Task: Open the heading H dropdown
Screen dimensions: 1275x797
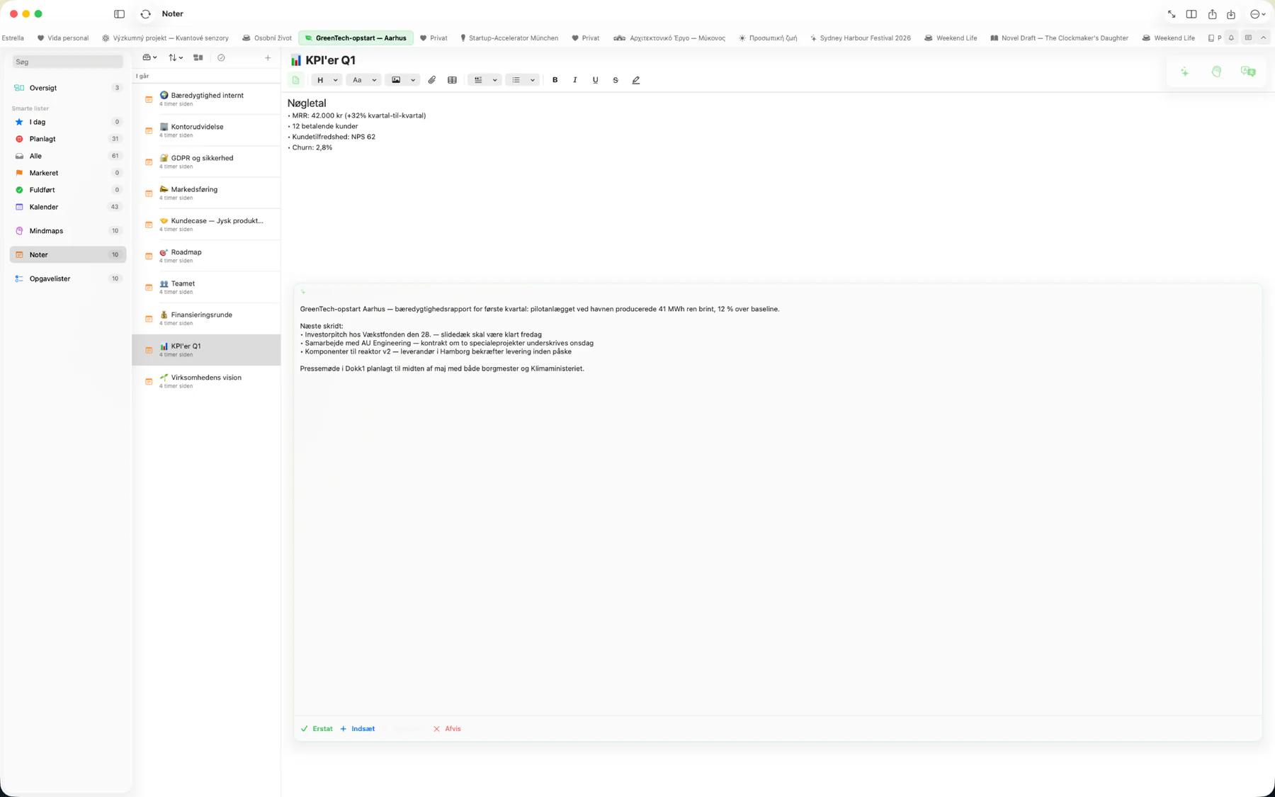Action: [327, 80]
